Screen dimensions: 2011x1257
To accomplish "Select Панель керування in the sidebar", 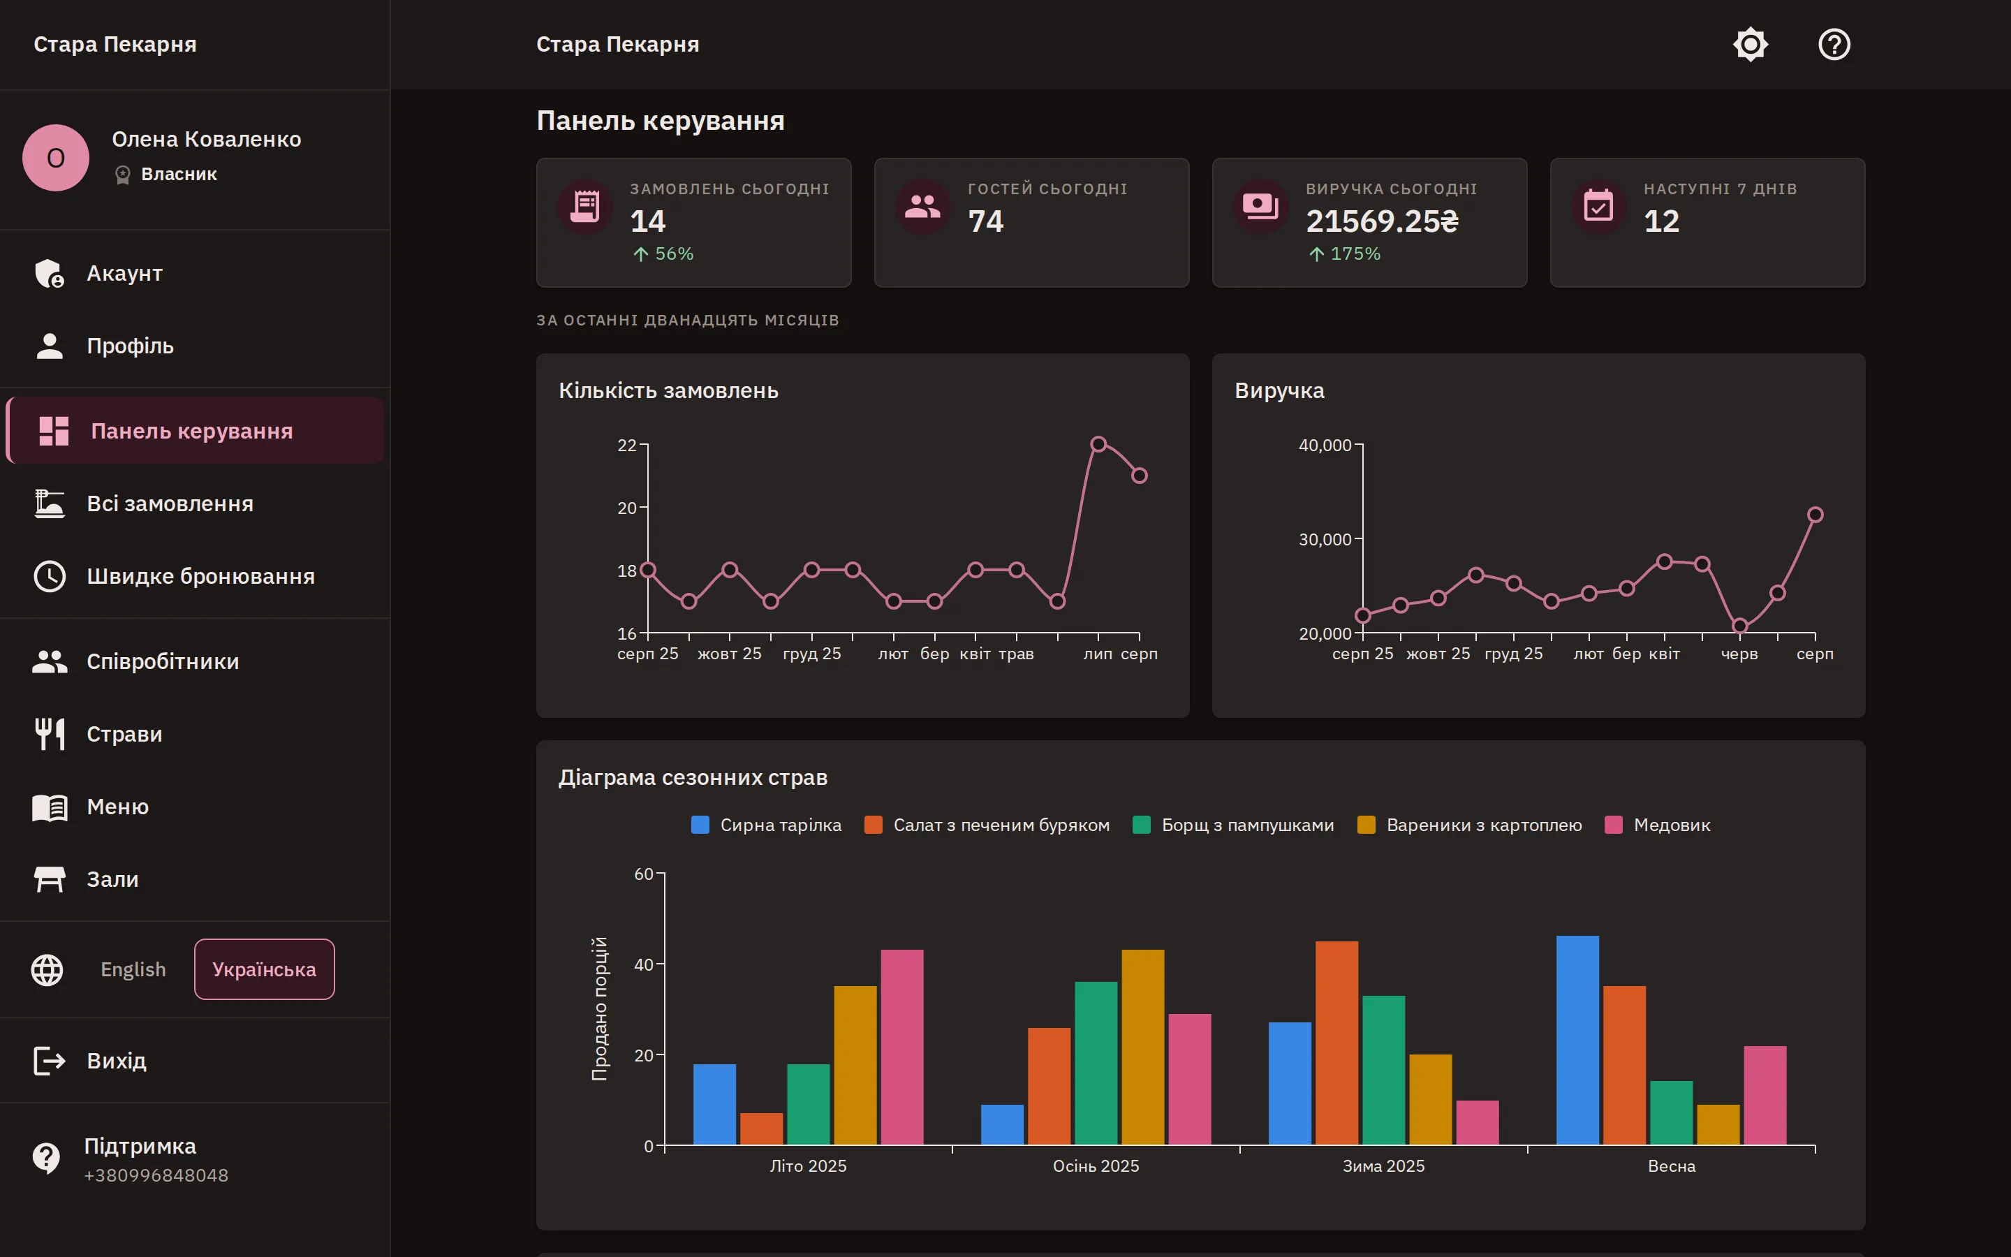I will (196, 431).
